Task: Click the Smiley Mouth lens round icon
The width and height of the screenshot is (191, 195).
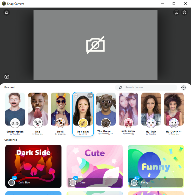Action: pyautogui.click(x=15, y=123)
